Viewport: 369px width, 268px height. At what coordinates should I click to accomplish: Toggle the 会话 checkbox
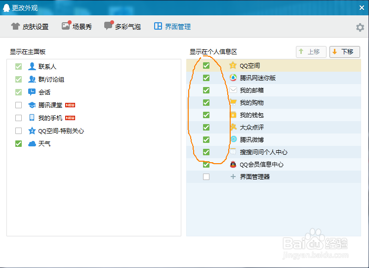19,92
